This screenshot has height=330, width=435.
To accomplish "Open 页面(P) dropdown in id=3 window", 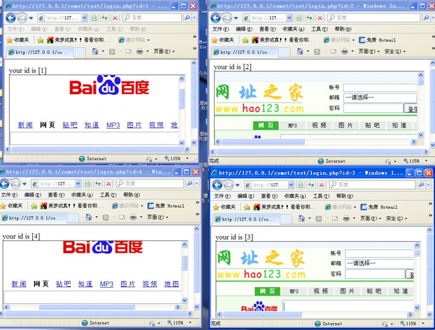I will pos(370,218).
